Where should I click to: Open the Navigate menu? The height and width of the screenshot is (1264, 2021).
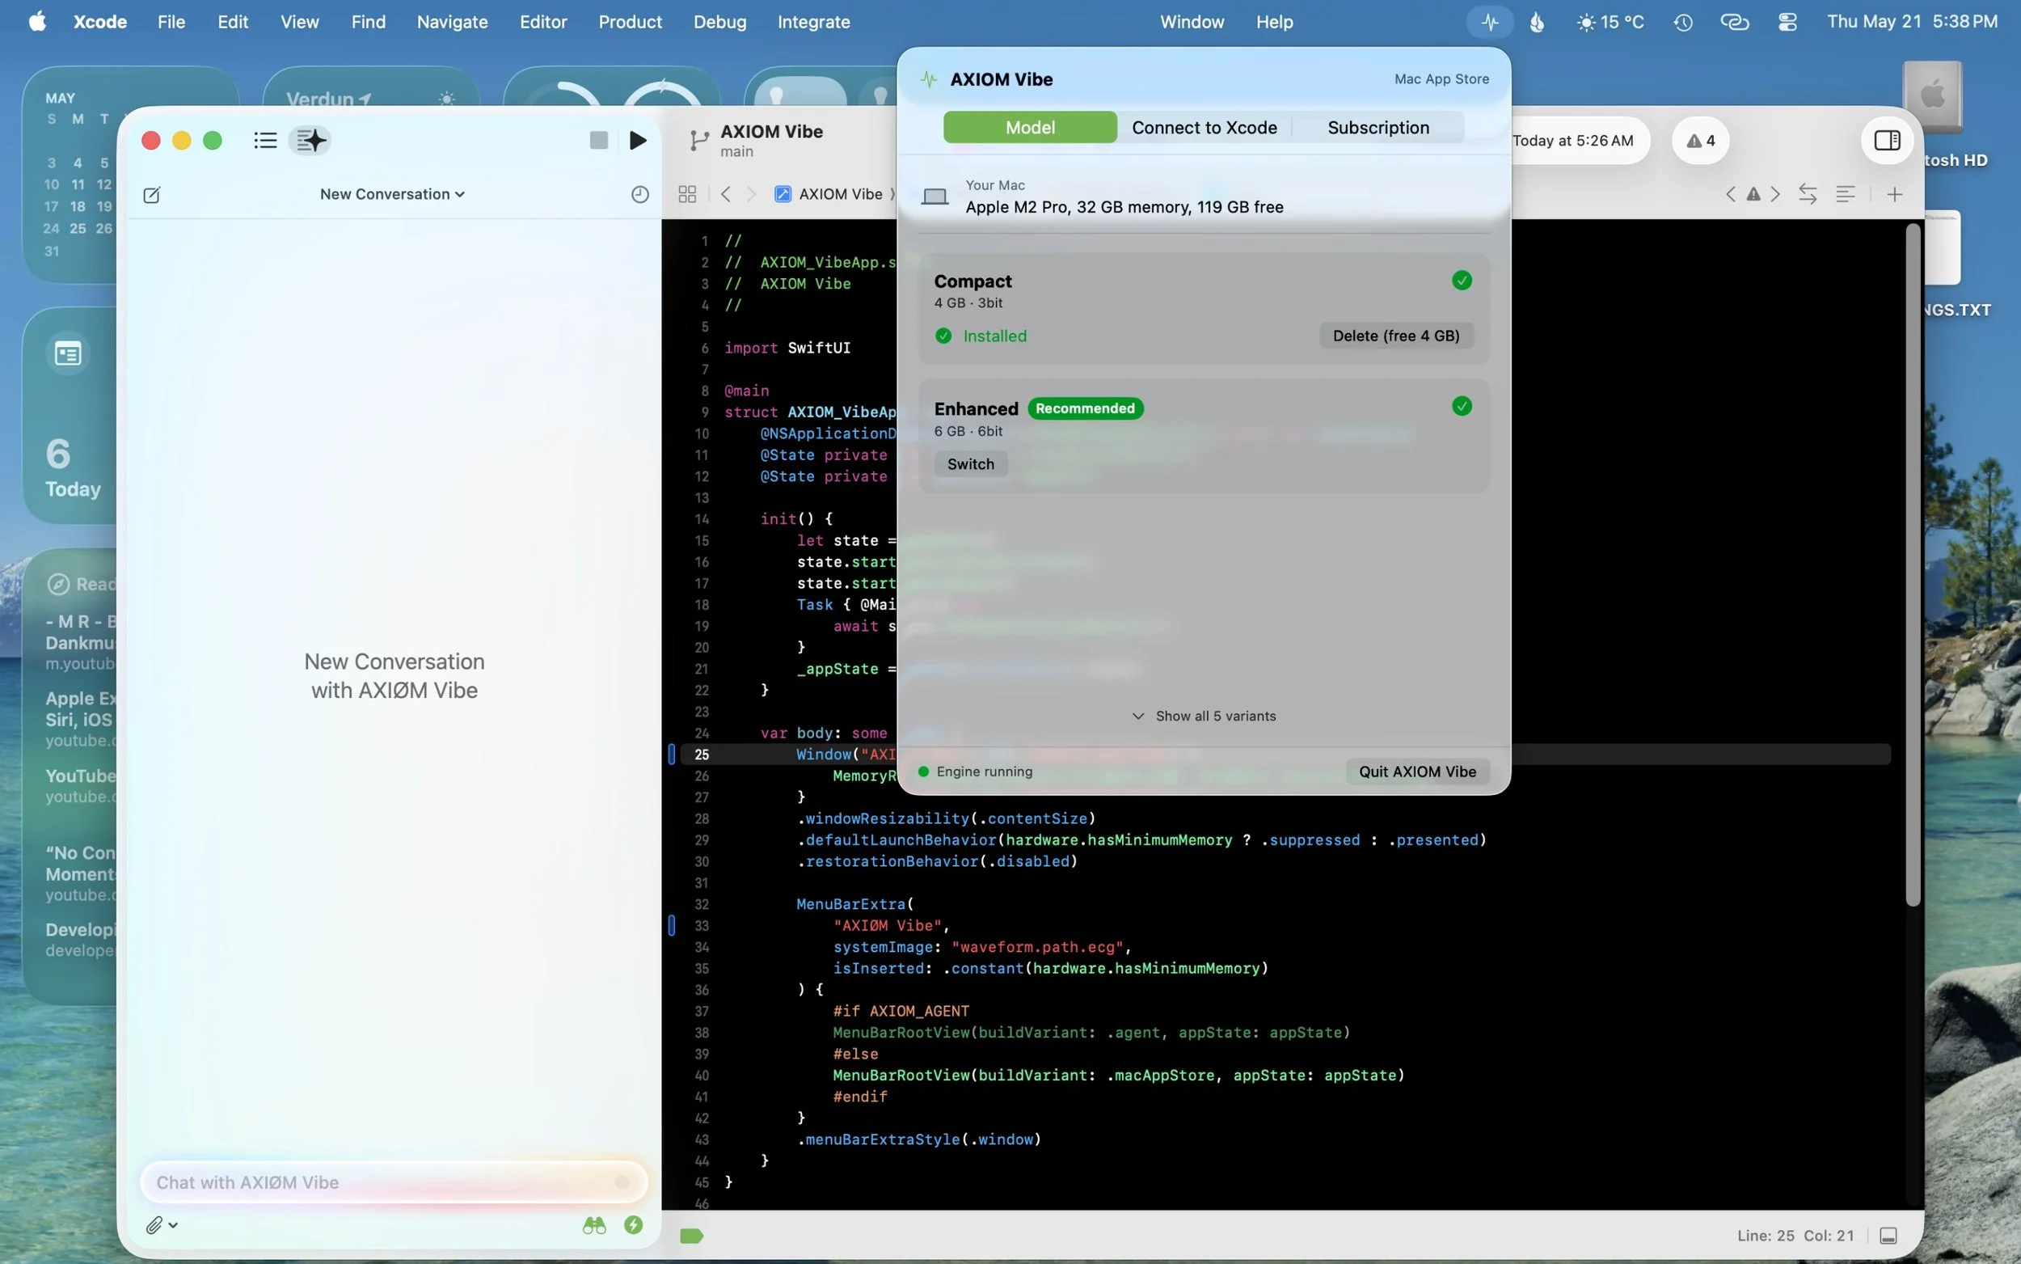pos(452,22)
